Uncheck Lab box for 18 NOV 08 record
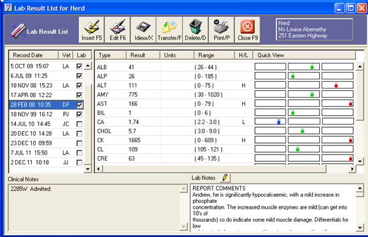This screenshot has height=237, width=368. point(79,86)
